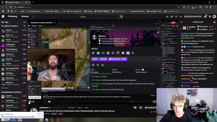Click the zackrawrr channel name link
Screen dimensions: 217x122
click(x=44, y=108)
